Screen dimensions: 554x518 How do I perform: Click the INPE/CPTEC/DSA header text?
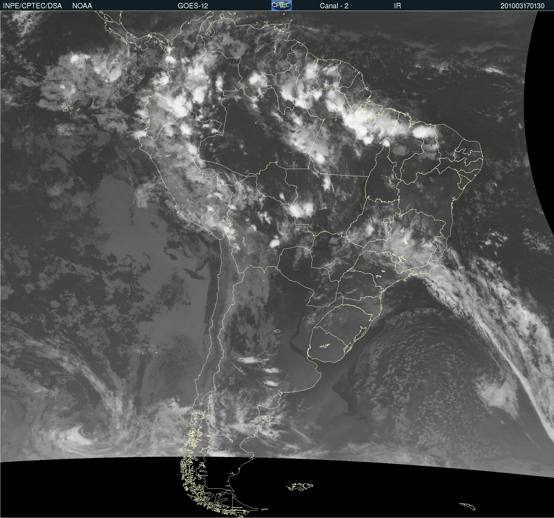(x=32, y=6)
